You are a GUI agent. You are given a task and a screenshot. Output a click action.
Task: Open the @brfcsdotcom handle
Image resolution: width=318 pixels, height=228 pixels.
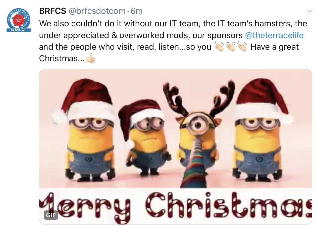click(97, 11)
